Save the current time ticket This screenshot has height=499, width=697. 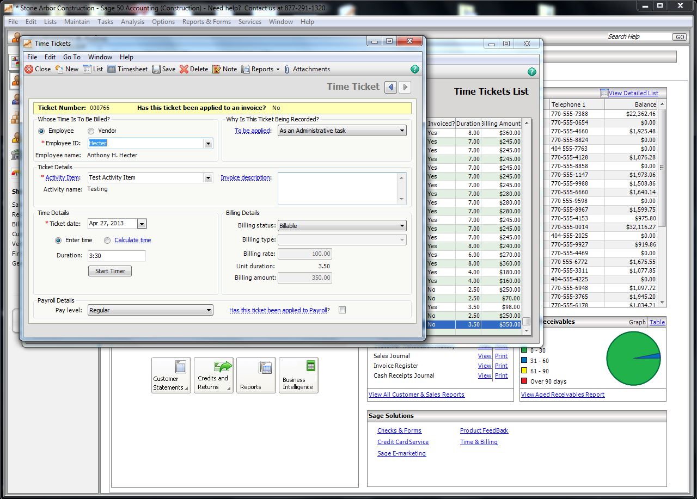pyautogui.click(x=163, y=69)
